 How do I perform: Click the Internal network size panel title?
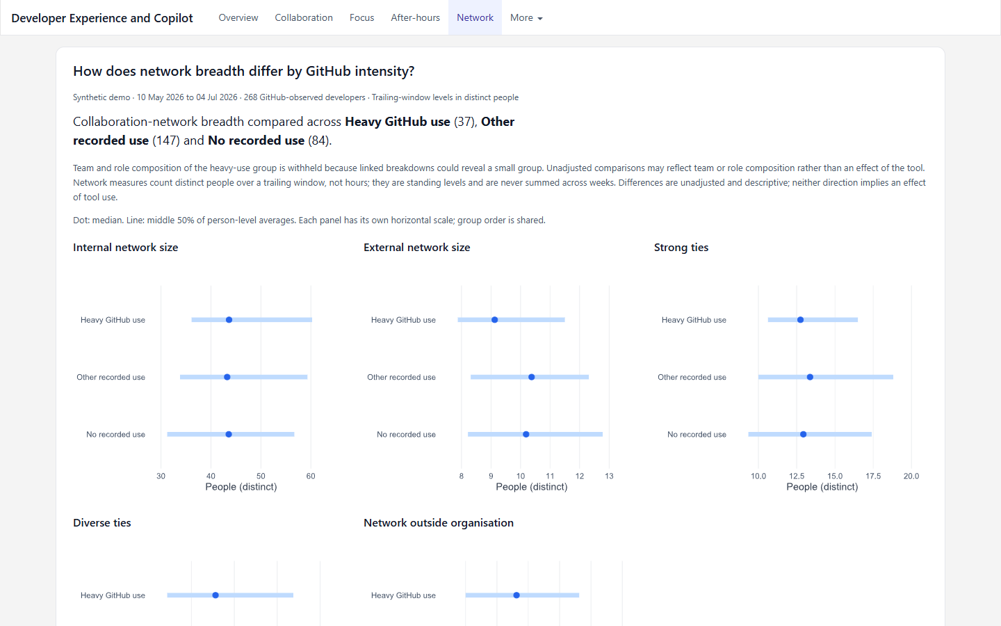[125, 248]
